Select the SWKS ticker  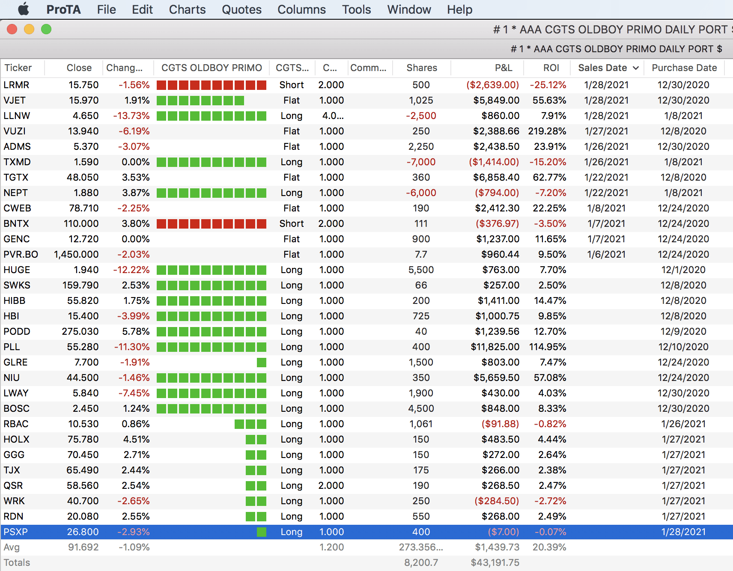pyautogui.click(x=17, y=285)
